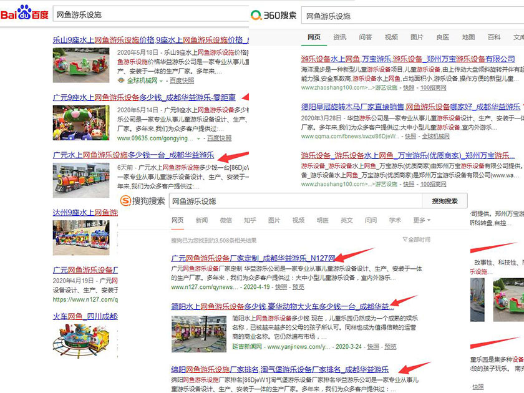Click the 搜狗搜索 logo
This screenshot has height=393, width=524.
point(143,201)
